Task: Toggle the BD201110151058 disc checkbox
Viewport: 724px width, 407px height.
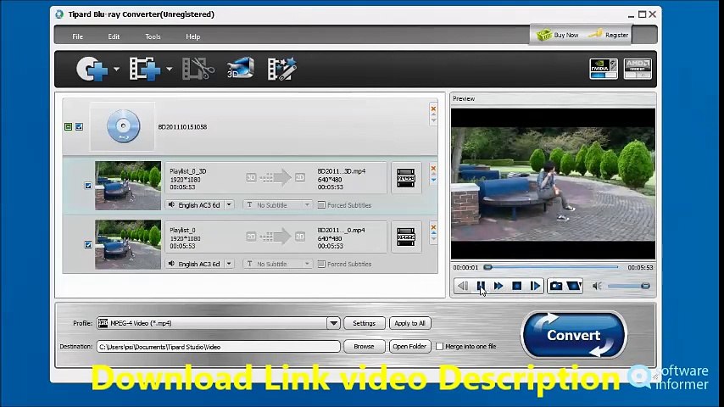Action: tap(80, 126)
